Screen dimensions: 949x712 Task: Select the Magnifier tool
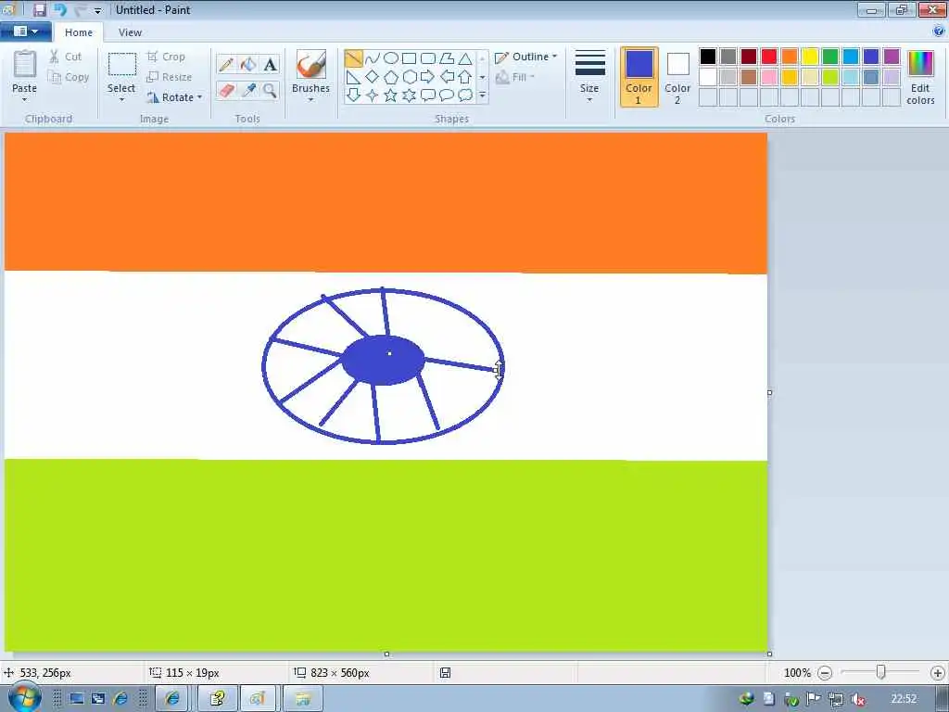coord(270,90)
